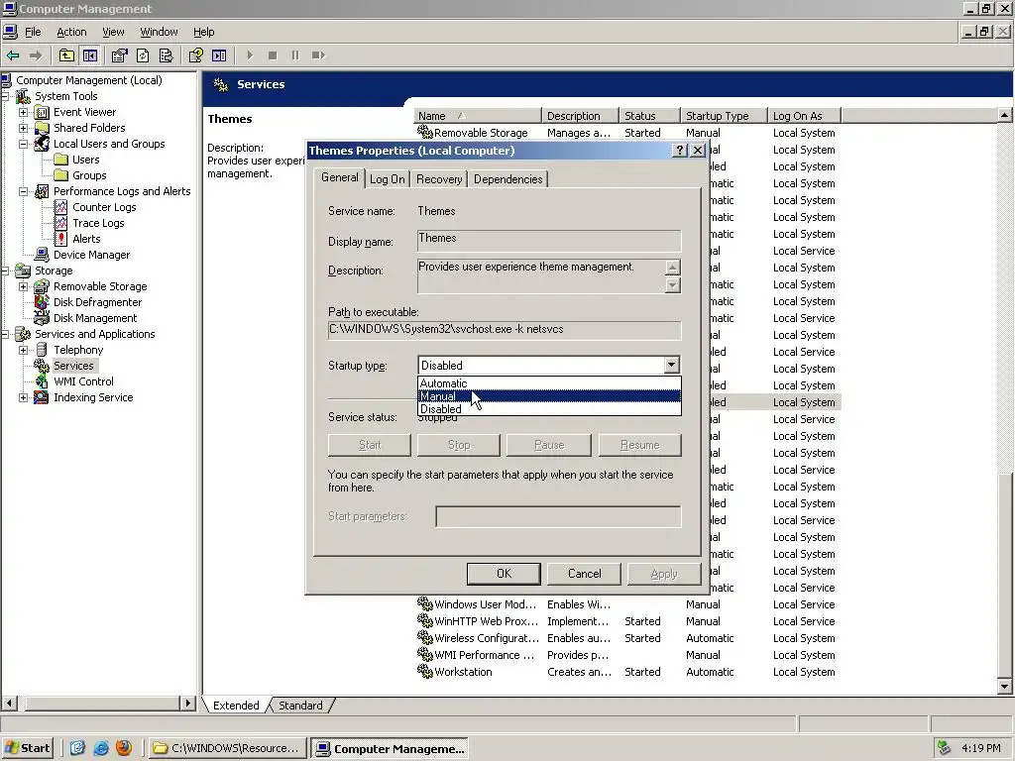This screenshot has height=761, width=1015.
Task: Select the Workstation service row
Action: (628, 672)
